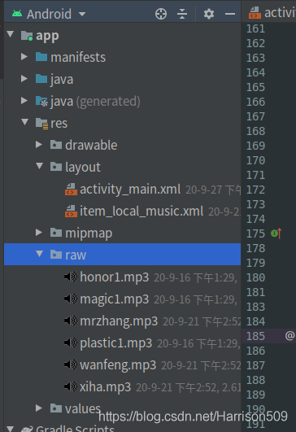Click the item_local_music.xml file icon
This screenshot has height=432, width=296.
pyautogui.click(x=71, y=211)
